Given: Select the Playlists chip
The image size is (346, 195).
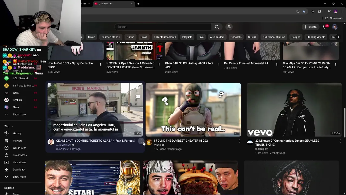Looking at the screenshot, I should 187,37.
